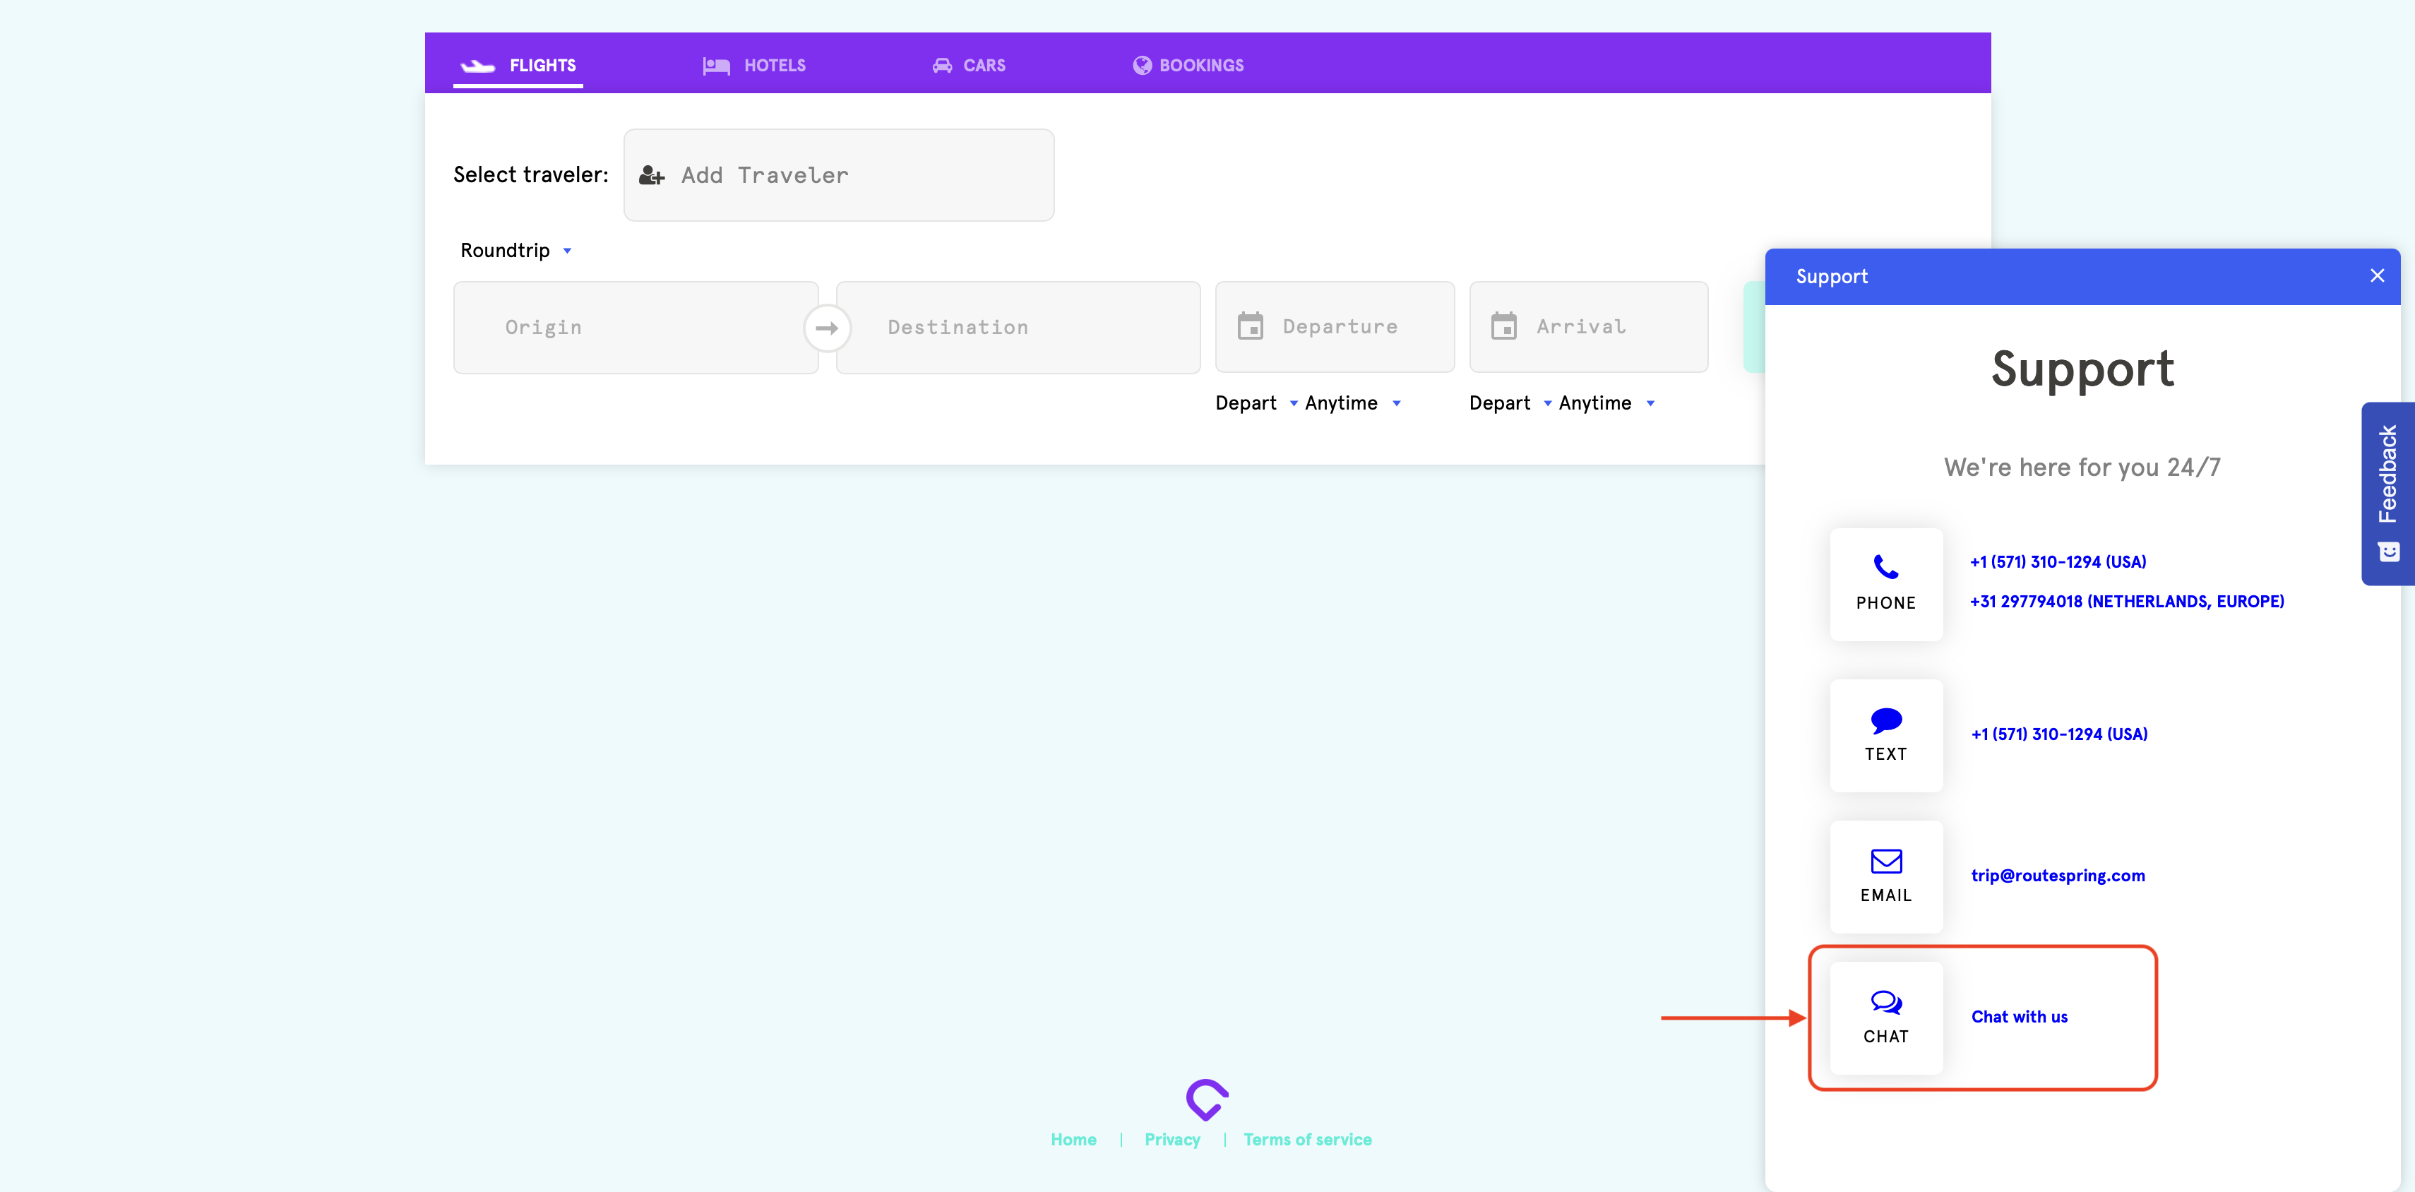This screenshot has height=1192, width=2415.
Task: Click the Routespring logo in footer
Action: (1207, 1099)
